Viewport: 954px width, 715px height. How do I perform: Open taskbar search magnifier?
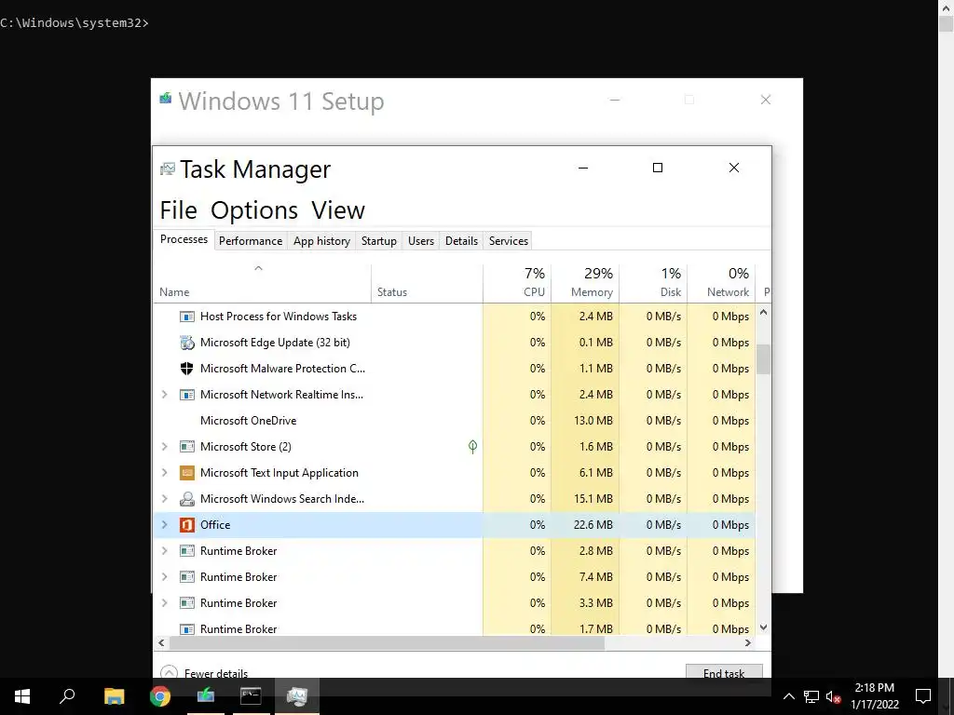pyautogui.click(x=67, y=696)
